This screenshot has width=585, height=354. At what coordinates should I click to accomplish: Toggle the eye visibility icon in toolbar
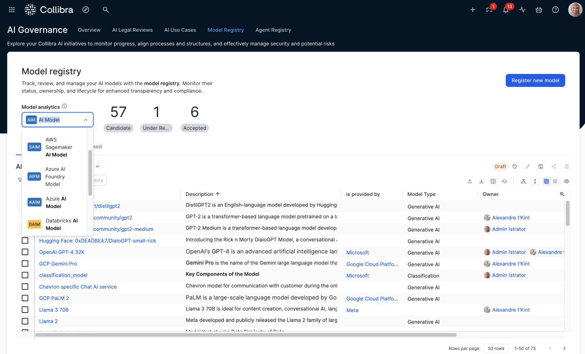567,181
